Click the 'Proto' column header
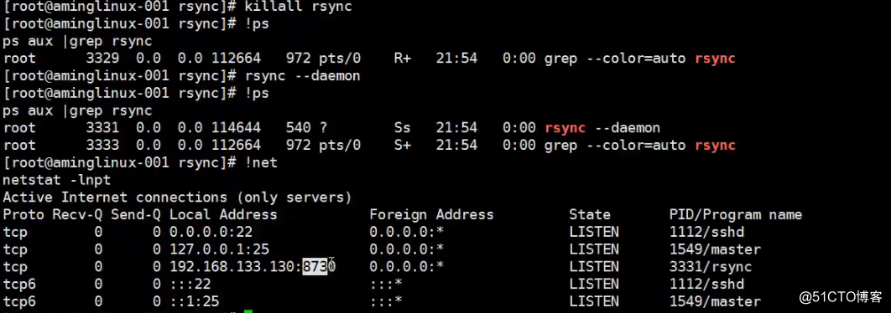This screenshot has width=891, height=313. 23,215
